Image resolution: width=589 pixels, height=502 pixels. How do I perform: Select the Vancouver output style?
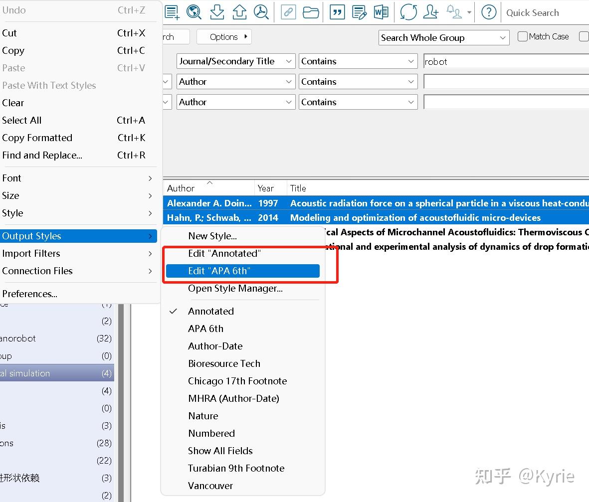[210, 486]
